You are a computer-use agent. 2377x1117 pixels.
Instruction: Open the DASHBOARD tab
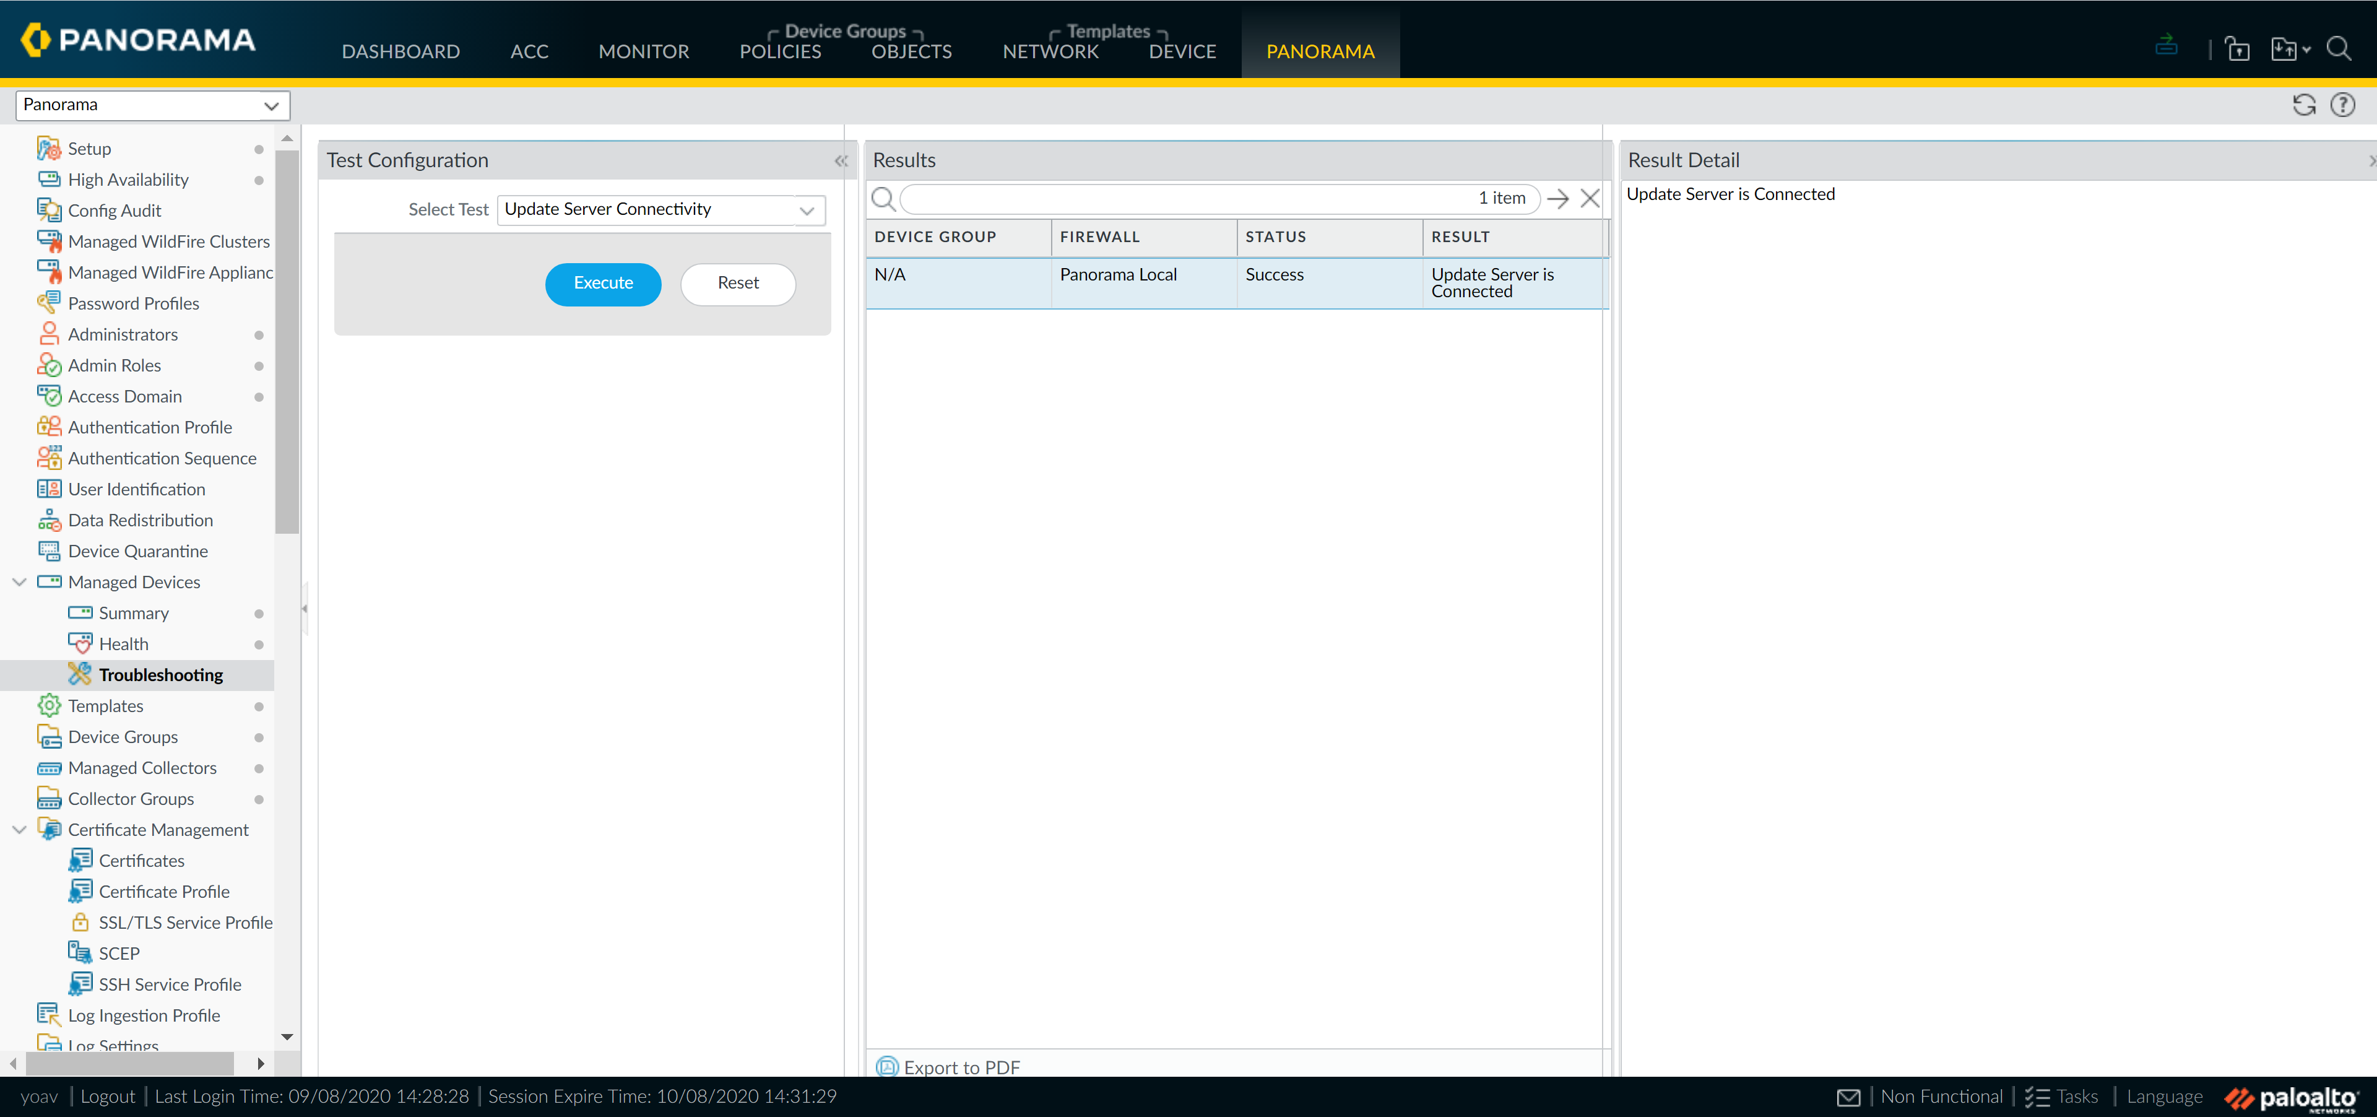[x=400, y=51]
